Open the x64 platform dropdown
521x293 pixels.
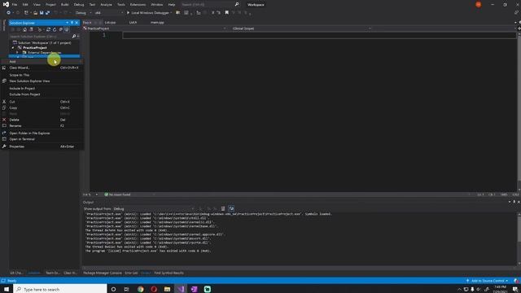pyautogui.click(x=108, y=13)
